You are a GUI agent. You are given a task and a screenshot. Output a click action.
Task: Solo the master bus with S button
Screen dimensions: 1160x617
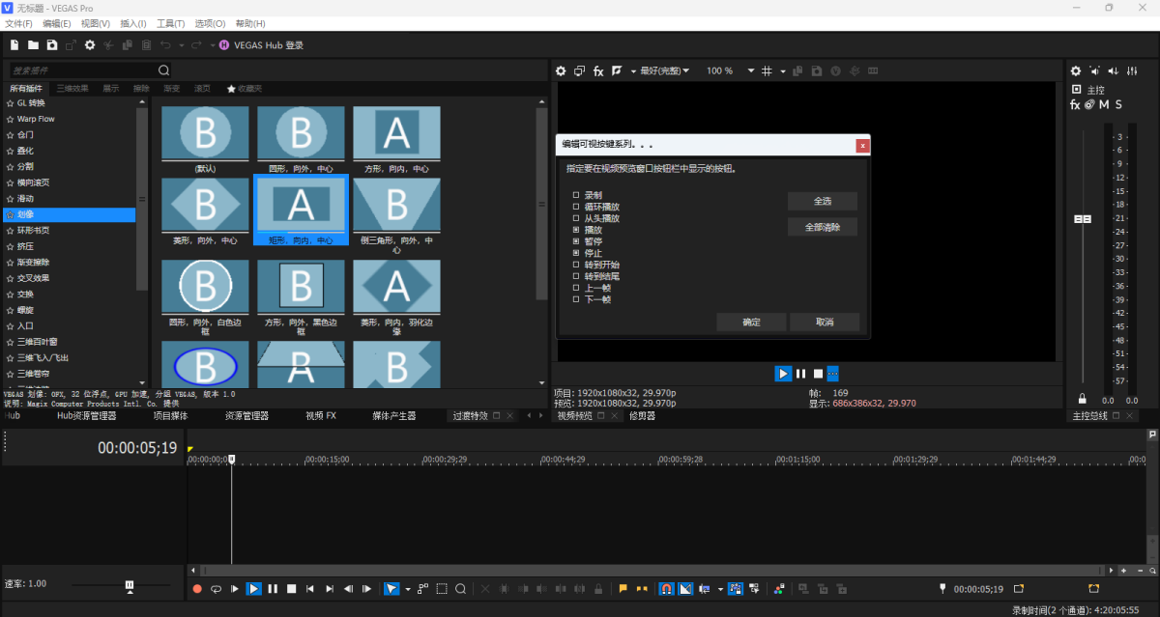(1118, 104)
